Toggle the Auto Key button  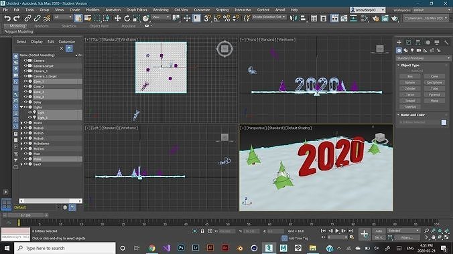point(379,231)
